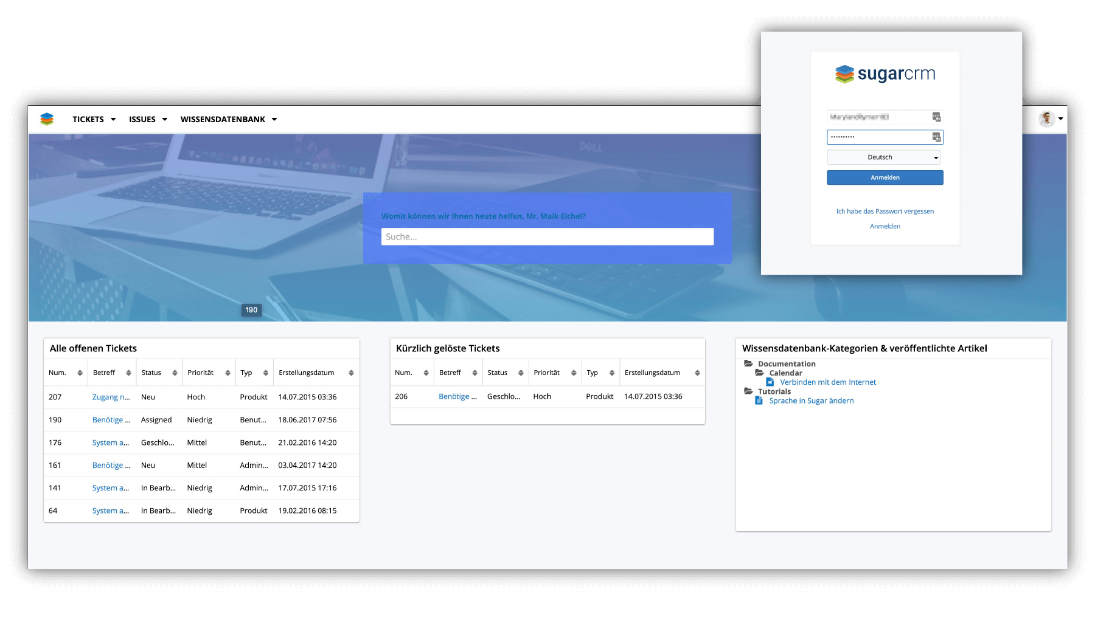
Task: Open the Verbinden mit dem Internet article
Action: 827,382
